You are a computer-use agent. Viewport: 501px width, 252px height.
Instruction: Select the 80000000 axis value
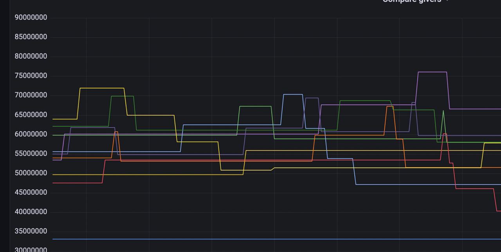pyautogui.click(x=31, y=56)
